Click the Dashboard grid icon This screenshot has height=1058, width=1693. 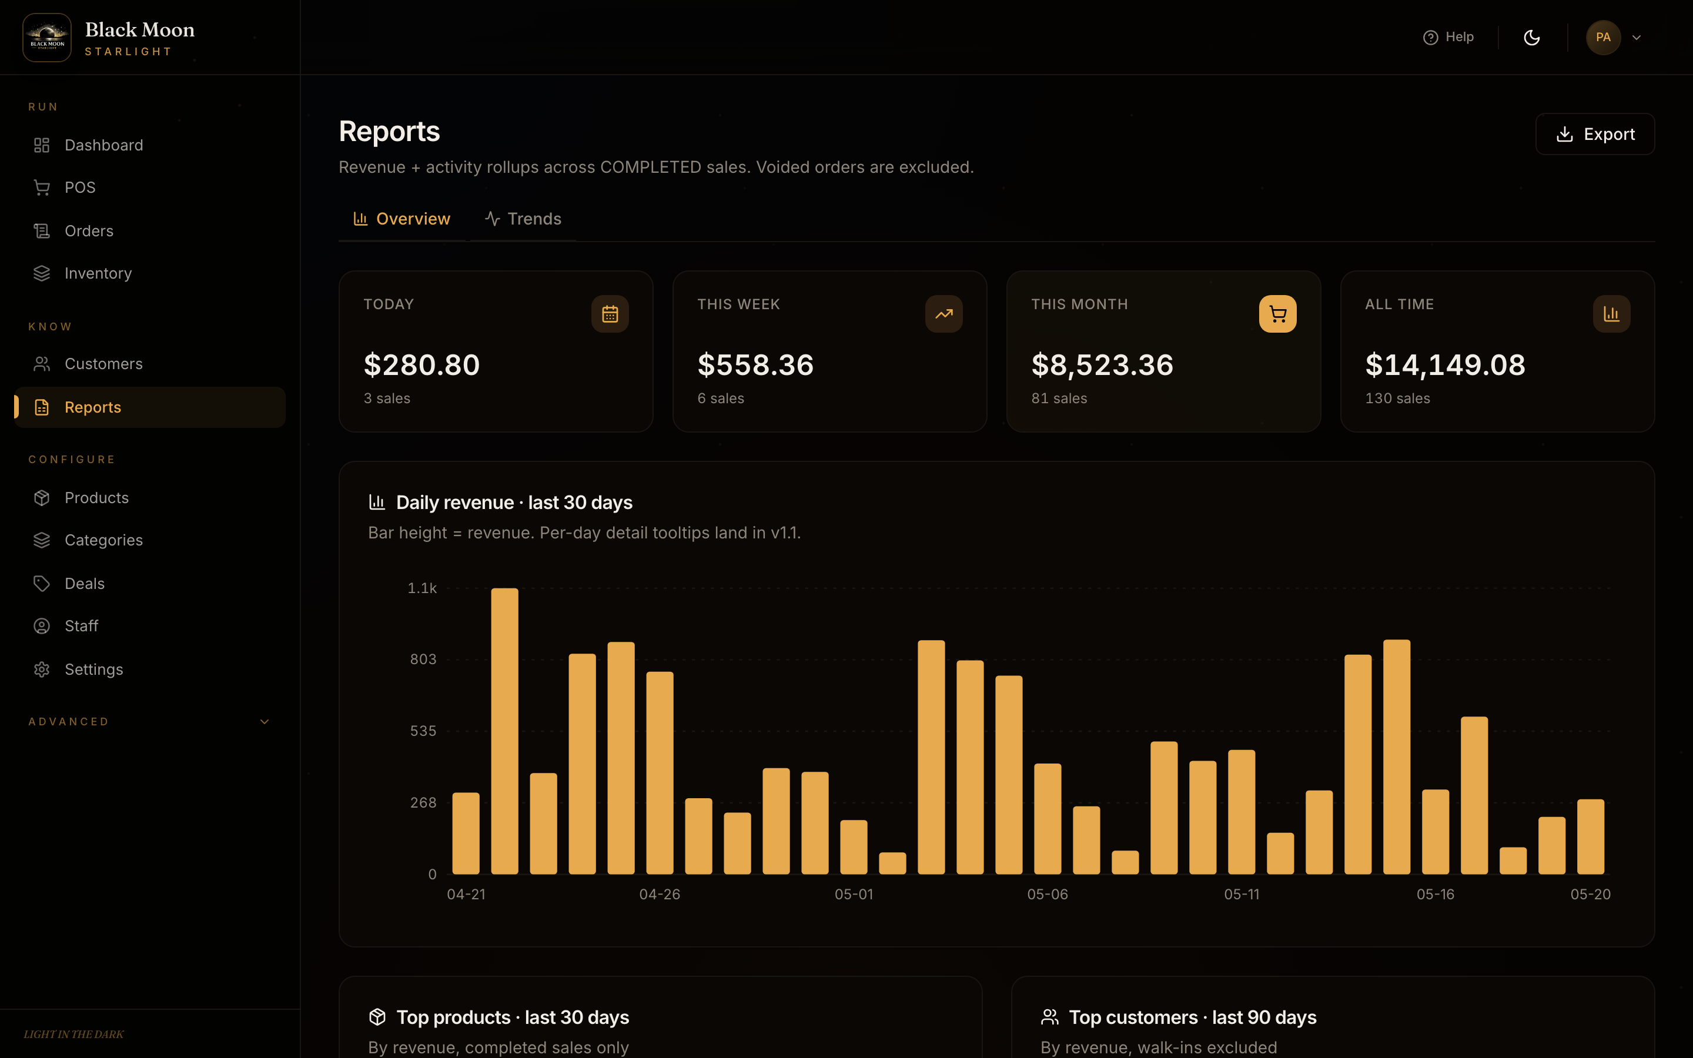[x=42, y=145]
